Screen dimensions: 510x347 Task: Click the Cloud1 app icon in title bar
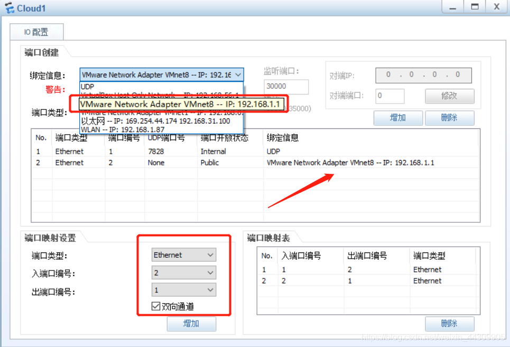click(9, 7)
